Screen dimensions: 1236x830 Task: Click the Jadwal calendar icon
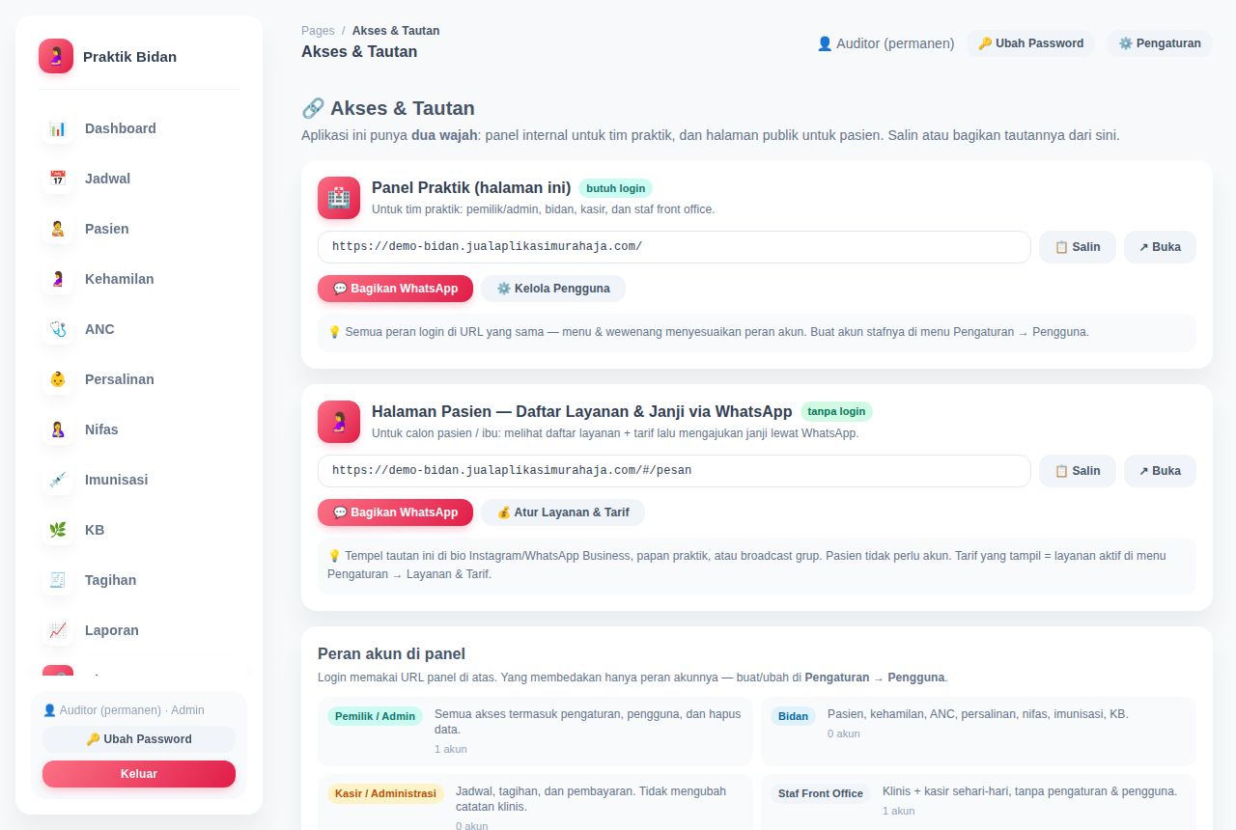click(58, 179)
